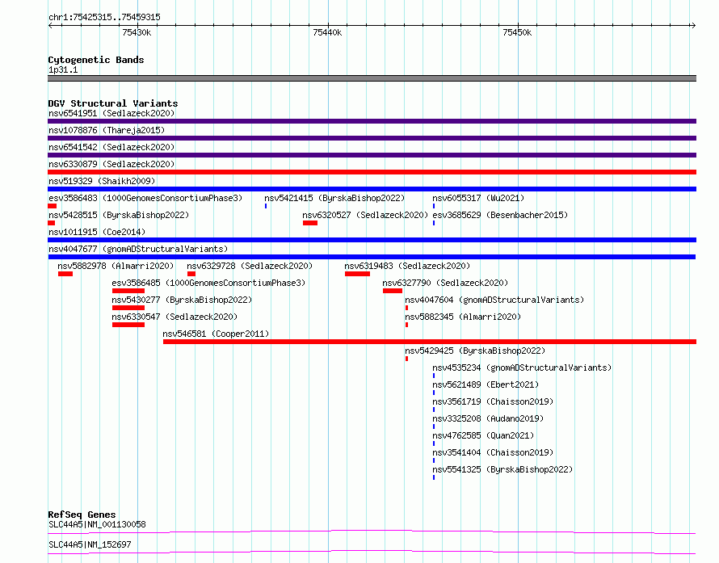Select nsv3561719 (Chaisson2019) label

(x=493, y=401)
